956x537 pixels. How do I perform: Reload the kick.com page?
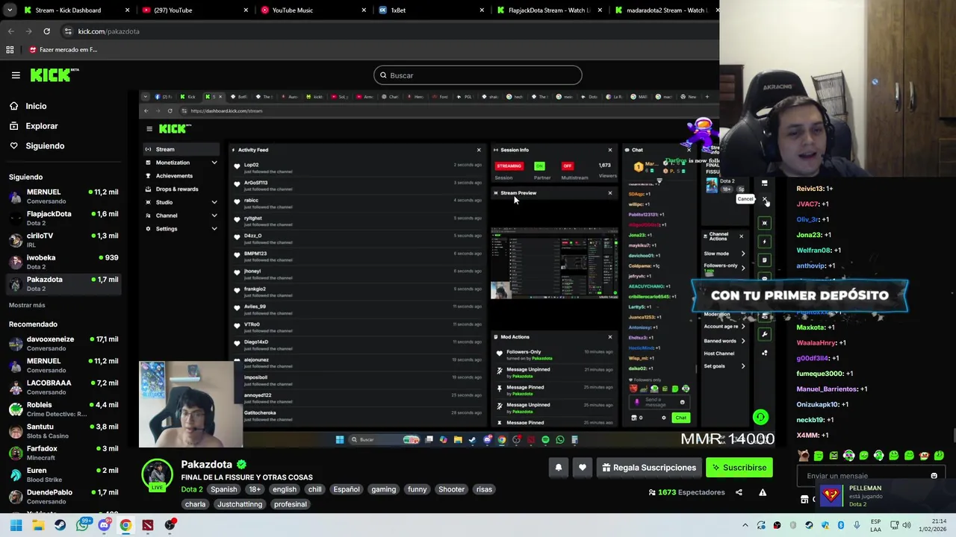click(x=46, y=31)
